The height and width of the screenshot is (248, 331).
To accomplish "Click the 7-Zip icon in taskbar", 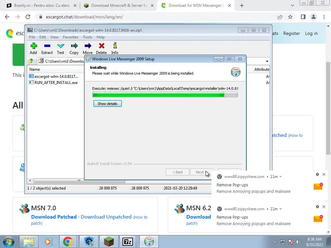I will pos(128,242).
